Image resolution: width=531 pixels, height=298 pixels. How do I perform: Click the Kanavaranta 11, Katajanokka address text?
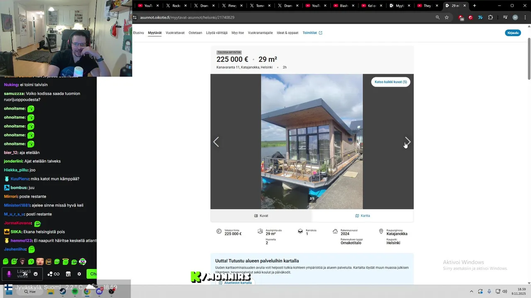(x=244, y=67)
